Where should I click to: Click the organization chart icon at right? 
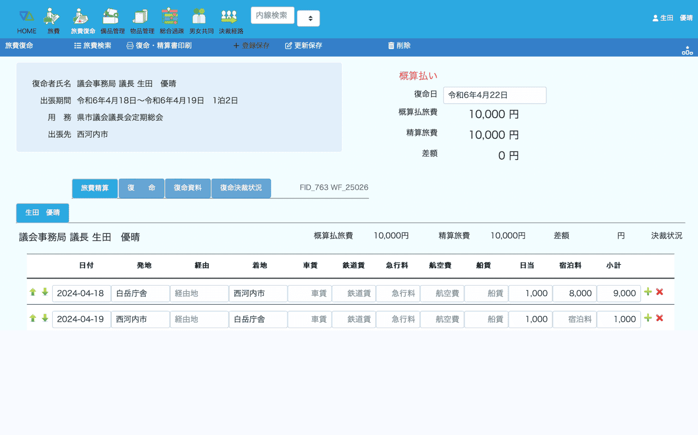point(687,50)
